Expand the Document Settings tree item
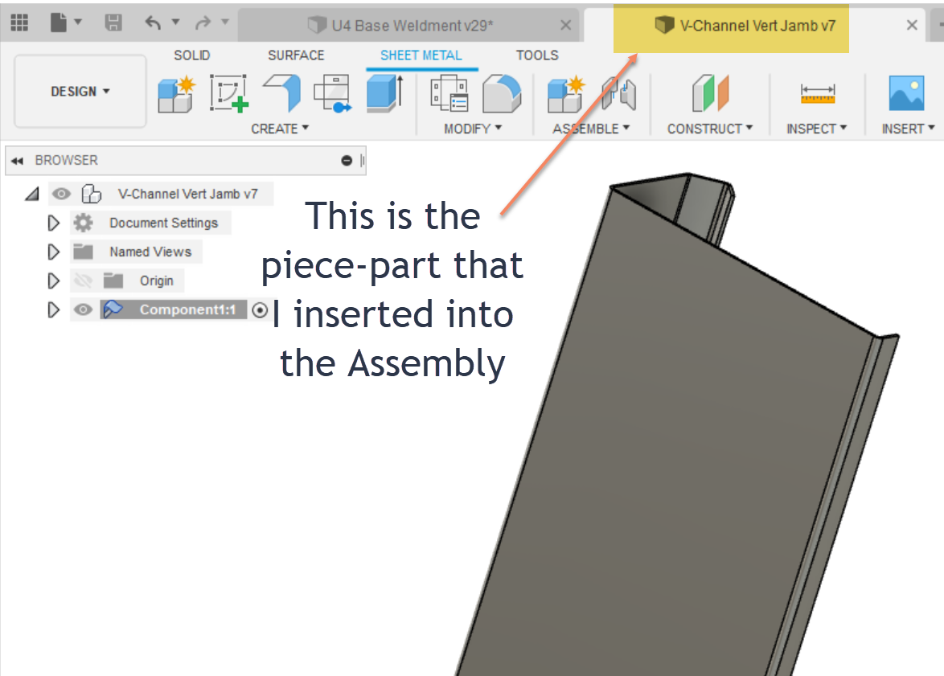Viewport: 944px width, 676px height. [x=53, y=223]
